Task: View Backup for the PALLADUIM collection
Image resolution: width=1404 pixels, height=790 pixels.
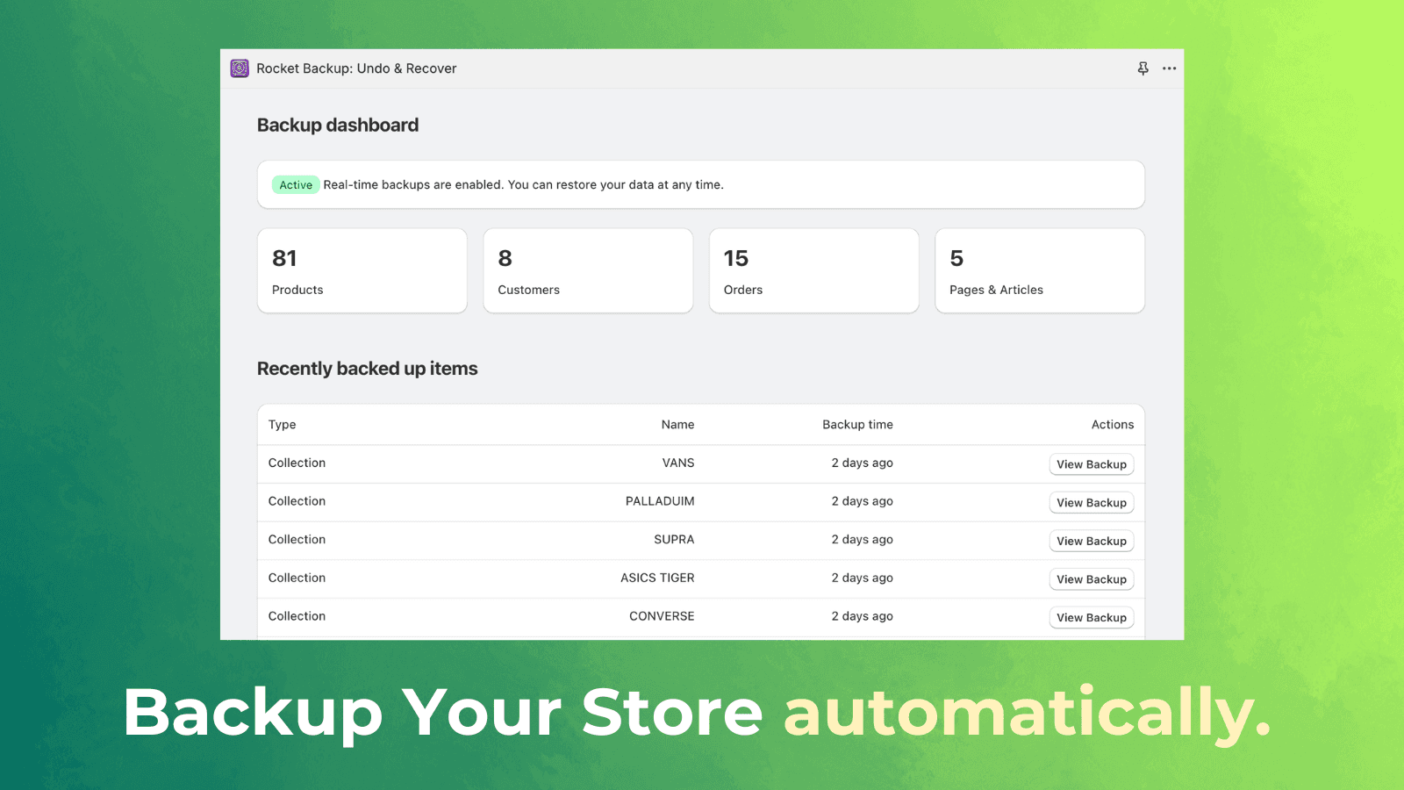Action: (1092, 502)
